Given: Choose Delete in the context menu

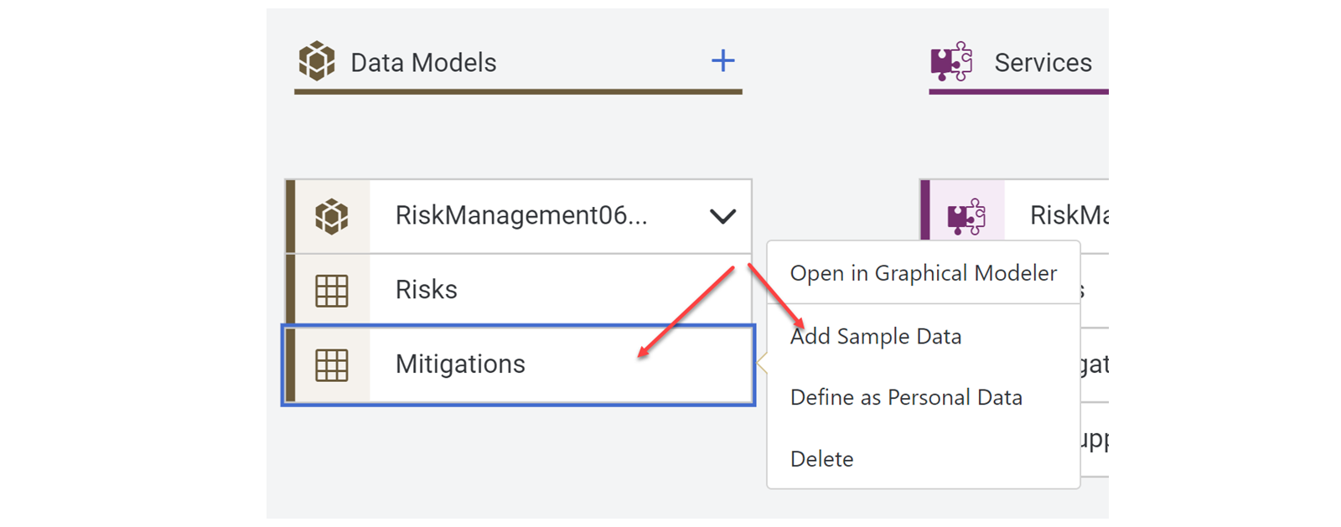Looking at the screenshot, I should [x=821, y=459].
